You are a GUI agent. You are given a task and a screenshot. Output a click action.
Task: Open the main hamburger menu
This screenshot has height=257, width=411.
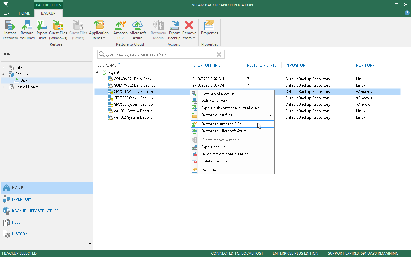6,13
